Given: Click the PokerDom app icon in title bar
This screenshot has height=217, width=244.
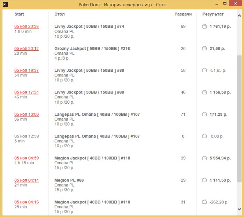Looking at the screenshot, I should (5, 5).
